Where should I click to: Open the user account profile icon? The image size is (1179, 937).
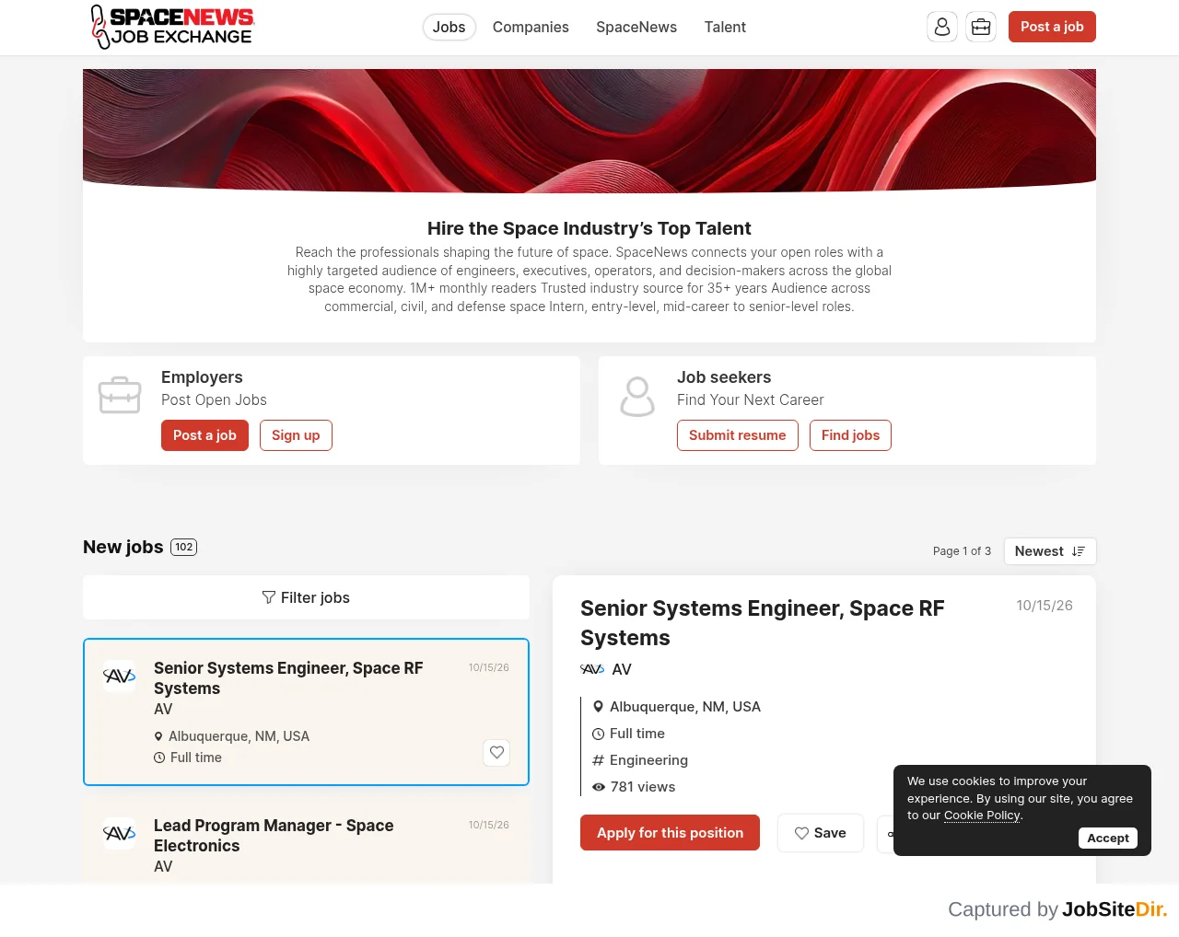[x=942, y=27]
